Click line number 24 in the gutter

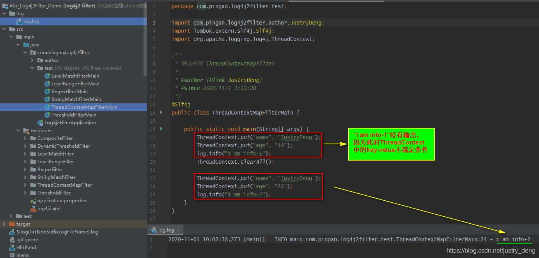pyautogui.click(x=152, y=194)
